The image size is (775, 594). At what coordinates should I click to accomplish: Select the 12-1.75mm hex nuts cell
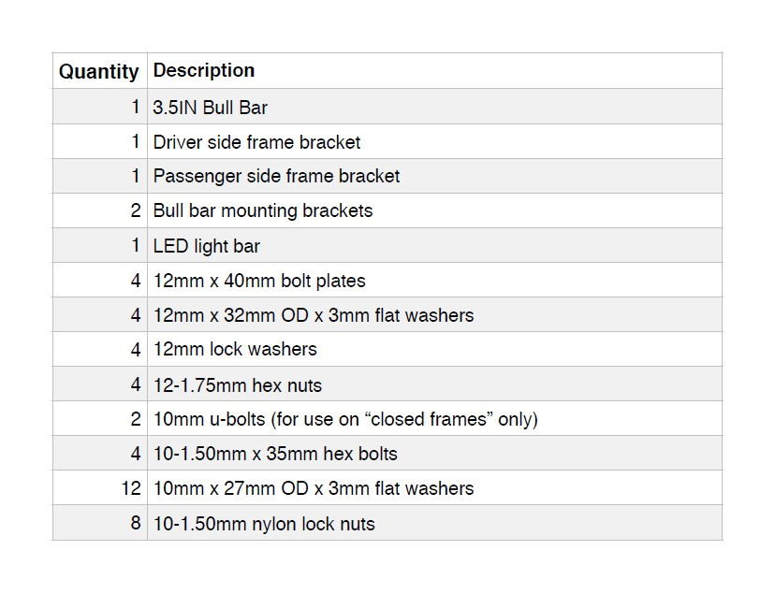tap(237, 384)
